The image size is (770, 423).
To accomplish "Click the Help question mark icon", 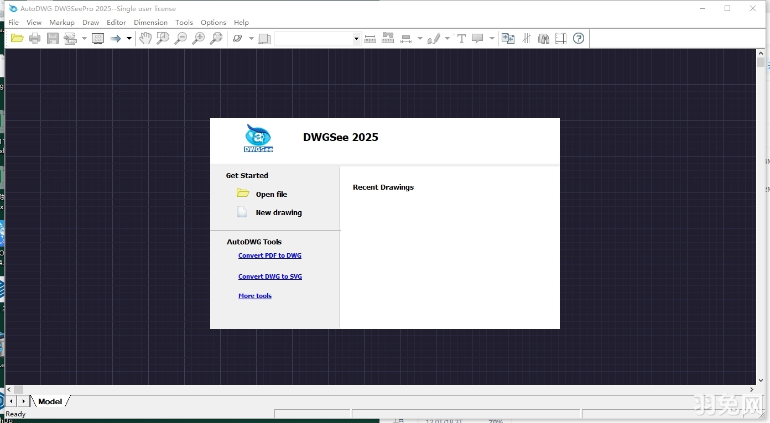I will (x=578, y=38).
